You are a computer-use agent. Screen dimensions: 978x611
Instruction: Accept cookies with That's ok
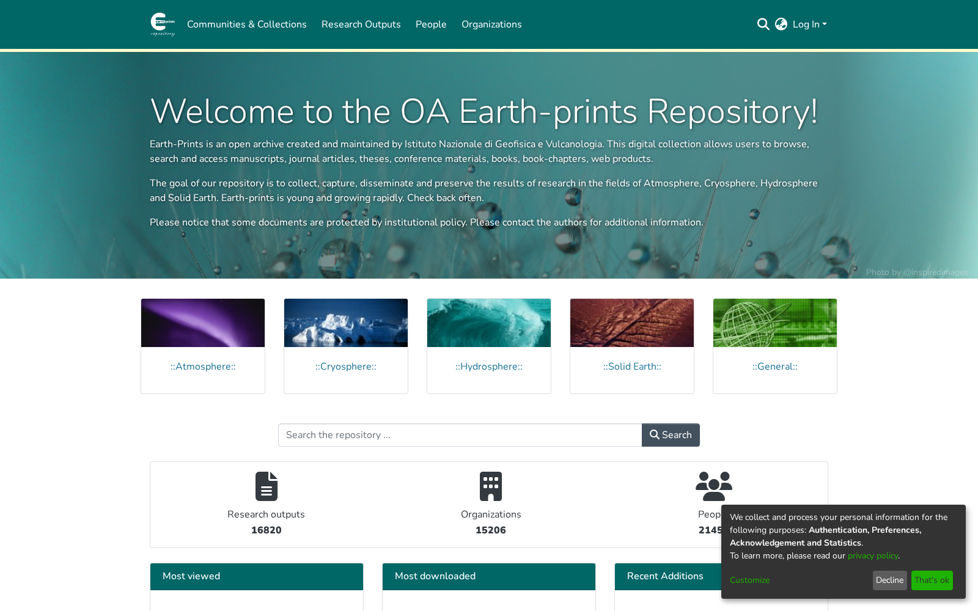pyautogui.click(x=932, y=580)
